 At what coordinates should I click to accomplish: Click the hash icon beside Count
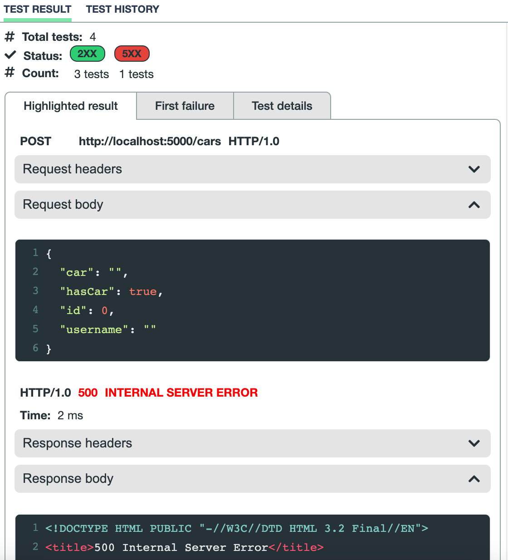point(10,73)
